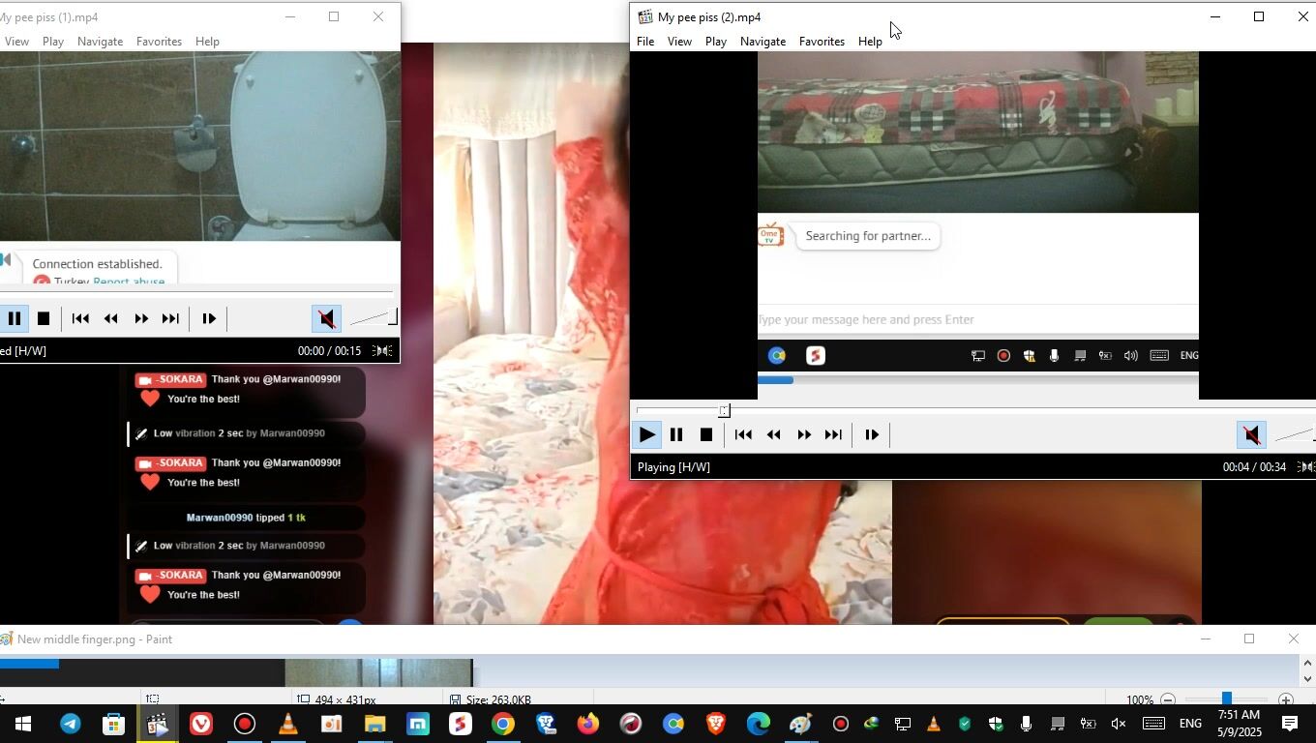Open the Help menu in the left player
The width and height of the screenshot is (1316, 743).
207,42
